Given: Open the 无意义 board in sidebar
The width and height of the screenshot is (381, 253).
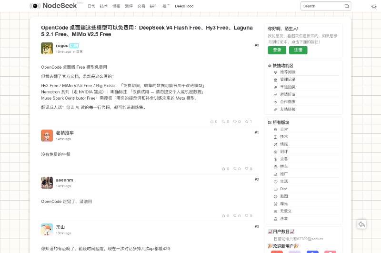Looking at the screenshot, I should pyautogui.click(x=286, y=211).
